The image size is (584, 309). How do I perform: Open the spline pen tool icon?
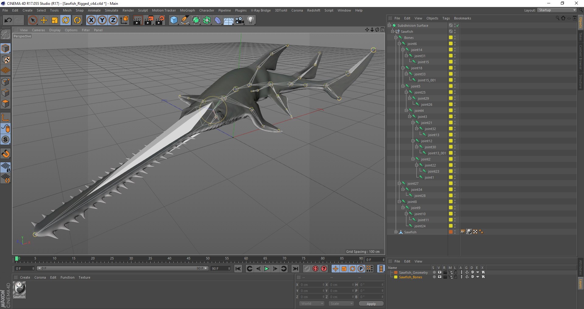(185, 20)
